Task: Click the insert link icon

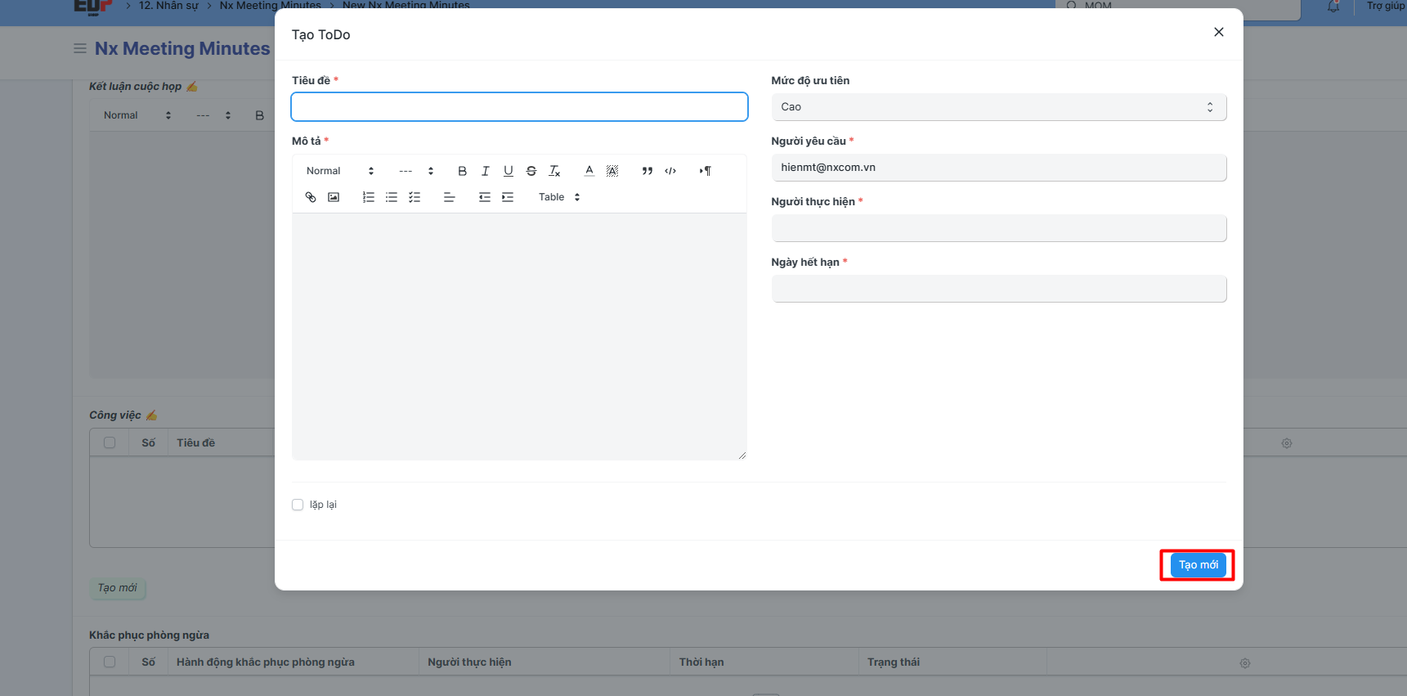Action: (311, 197)
